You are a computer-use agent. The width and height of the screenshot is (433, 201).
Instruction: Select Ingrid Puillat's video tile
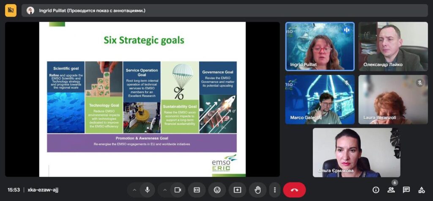click(x=320, y=46)
